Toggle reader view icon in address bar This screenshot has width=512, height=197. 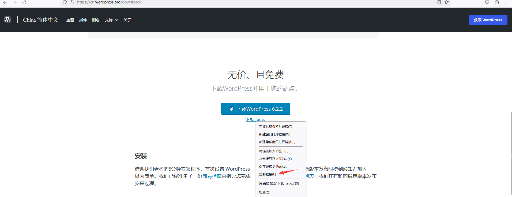[x=439, y=2]
